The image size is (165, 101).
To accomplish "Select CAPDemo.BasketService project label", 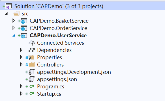I will pyautogui.click(x=59, y=21).
